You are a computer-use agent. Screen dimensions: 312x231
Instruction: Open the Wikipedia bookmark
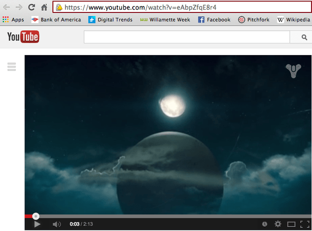[x=294, y=19]
